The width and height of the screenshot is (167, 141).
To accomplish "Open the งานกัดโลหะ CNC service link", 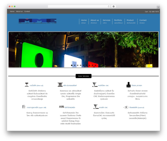I will 103,85.
